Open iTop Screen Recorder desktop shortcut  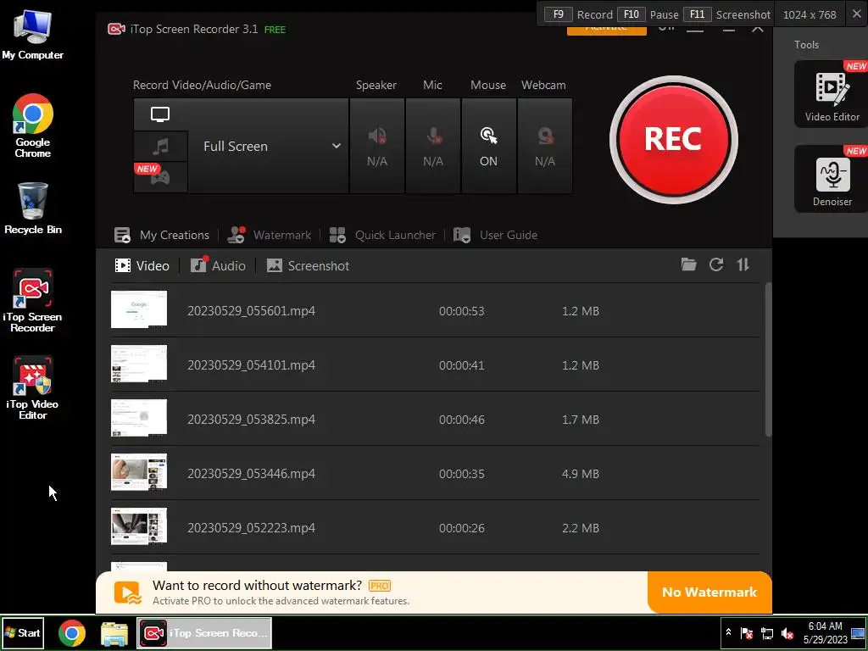(33, 301)
